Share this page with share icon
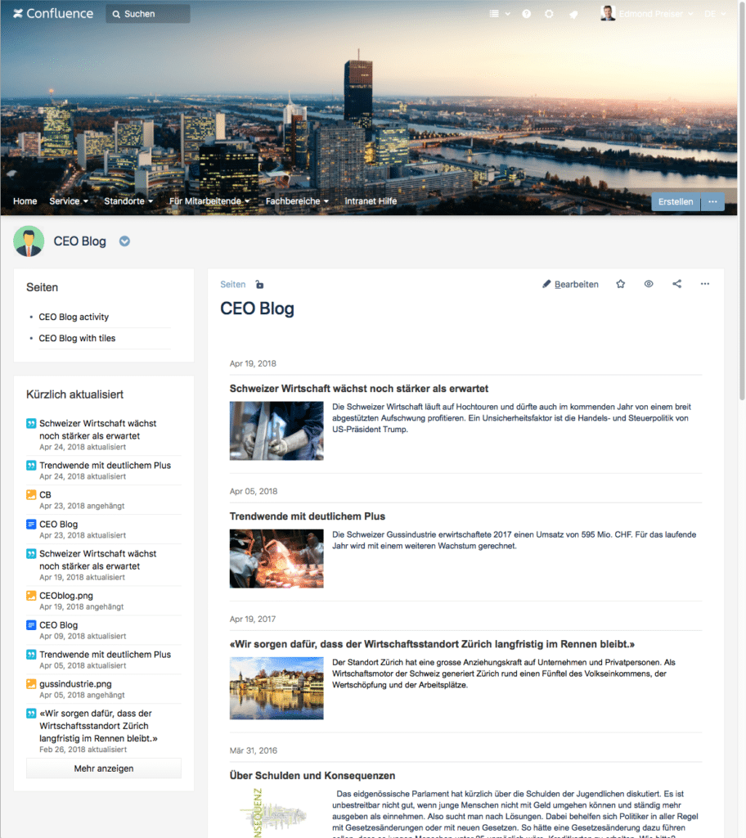The image size is (746, 838). click(677, 284)
